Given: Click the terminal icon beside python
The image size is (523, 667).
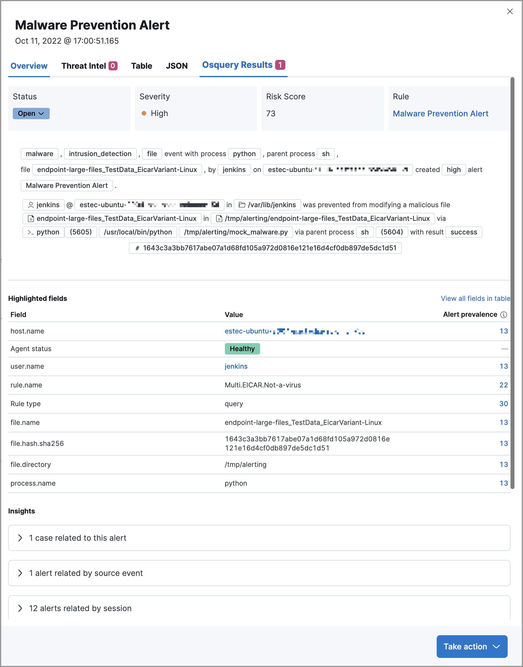Looking at the screenshot, I should point(31,232).
